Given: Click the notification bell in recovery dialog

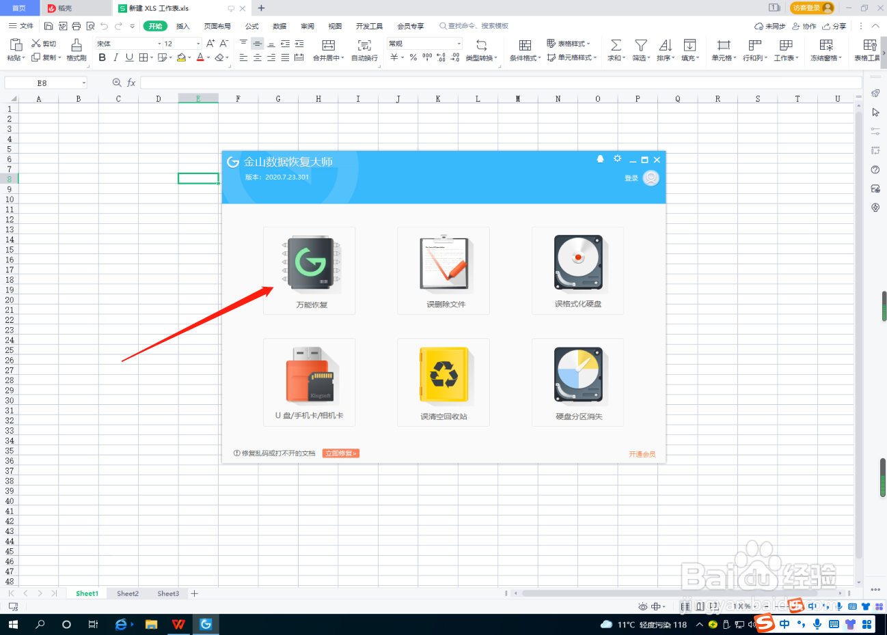Looking at the screenshot, I should click(x=600, y=158).
